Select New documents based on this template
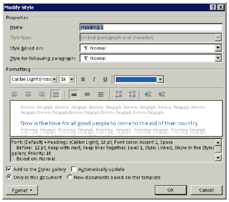Image resolution: width=229 pixels, height=202 pixels. coord(70,177)
